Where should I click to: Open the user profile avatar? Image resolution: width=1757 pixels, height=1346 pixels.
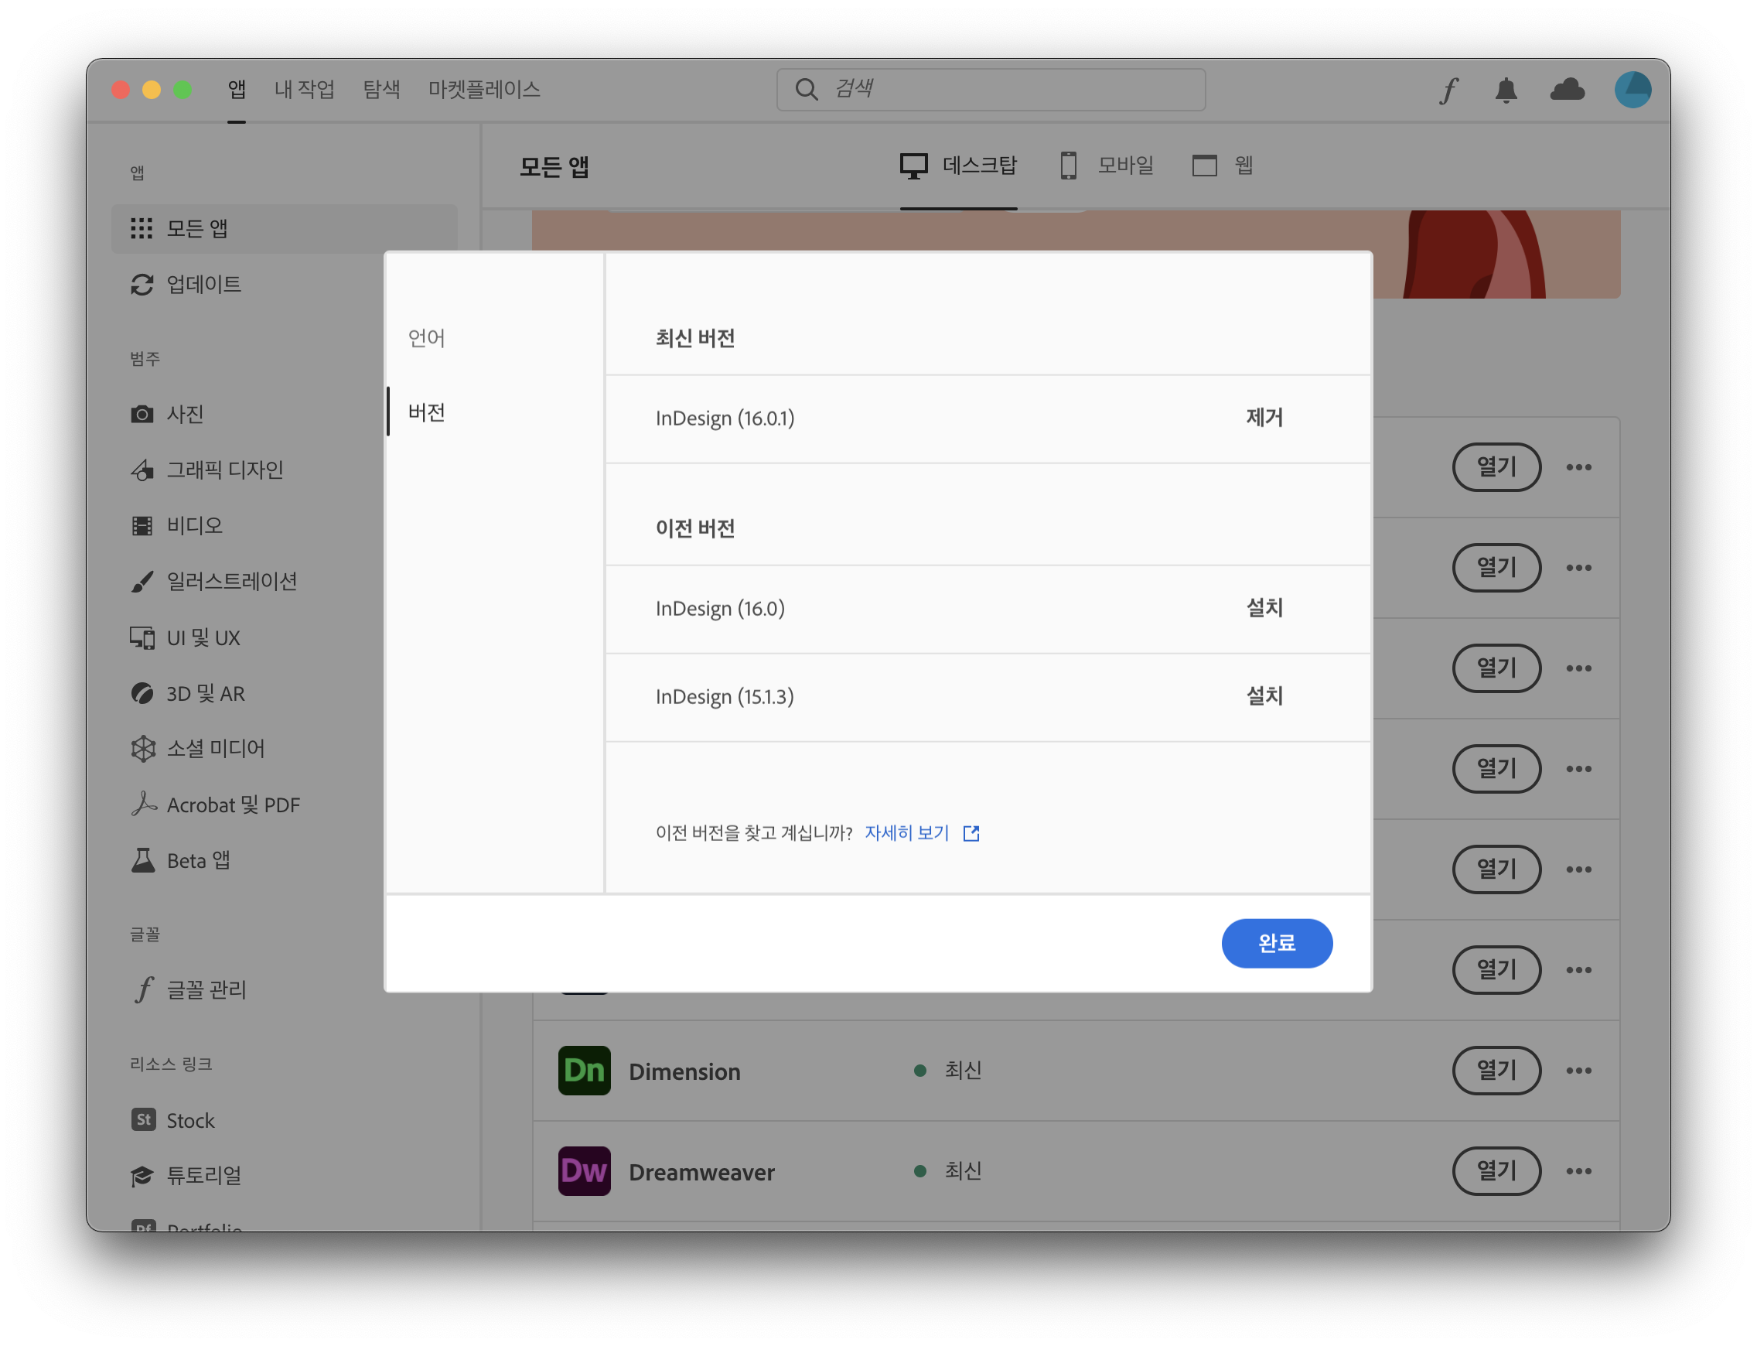point(1632,90)
